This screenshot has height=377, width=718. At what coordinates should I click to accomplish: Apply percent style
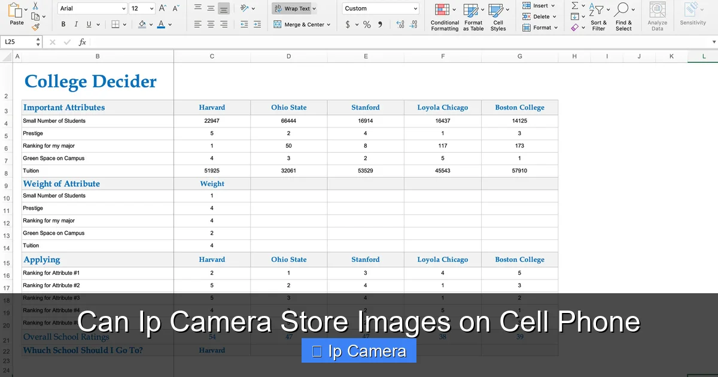[367, 25]
